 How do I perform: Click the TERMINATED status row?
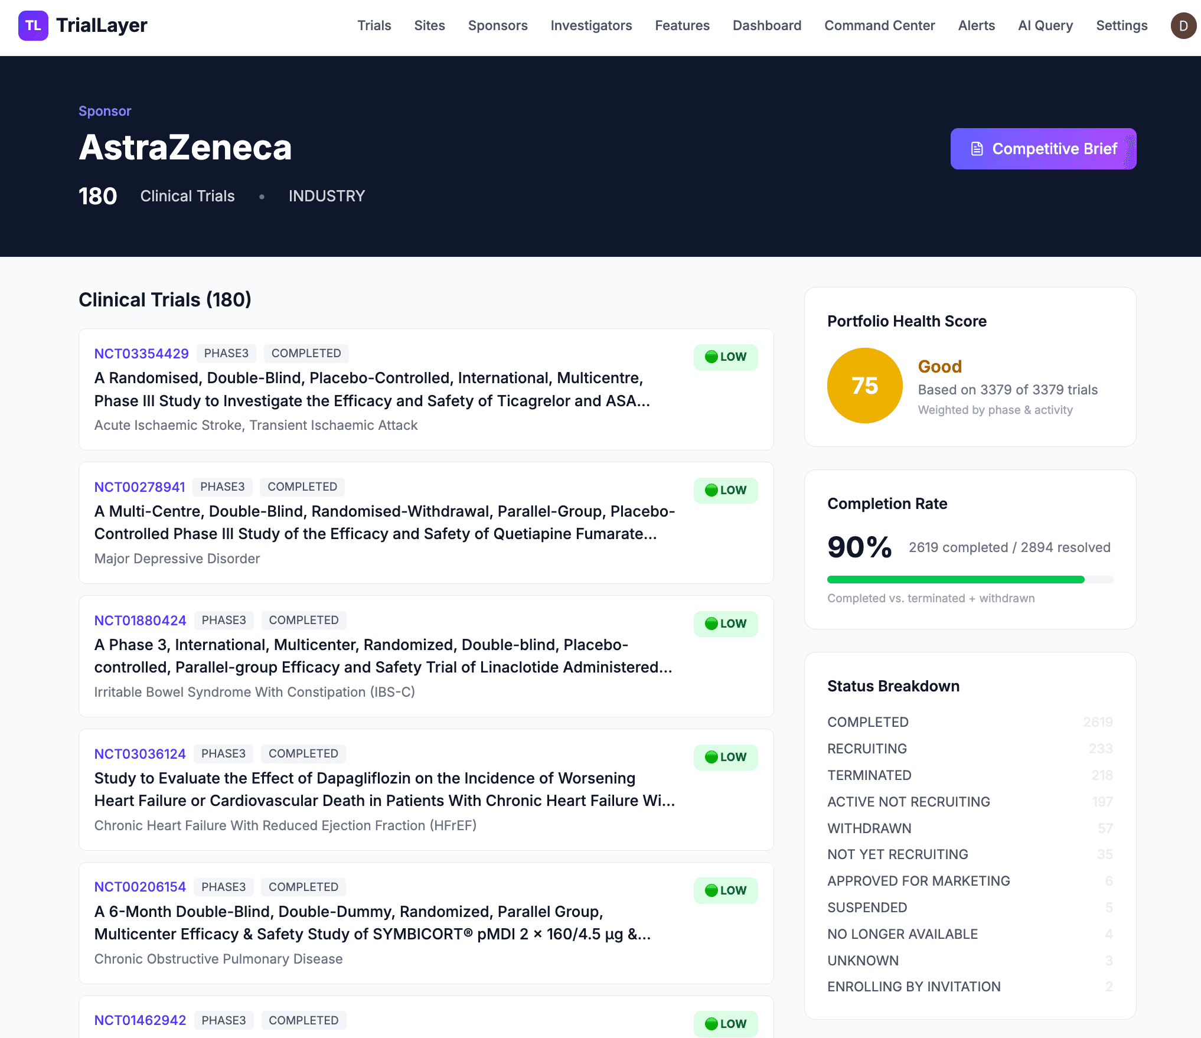pos(970,775)
